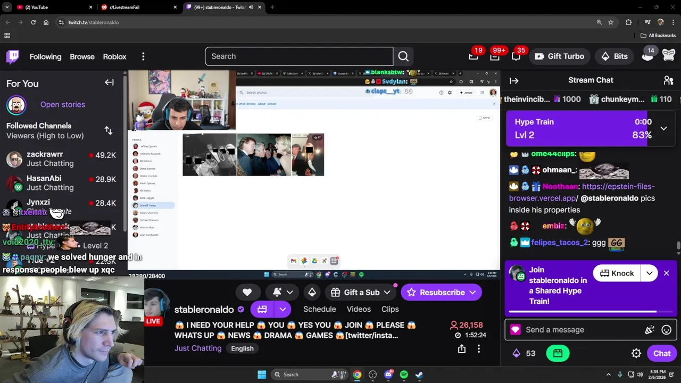Click the heart follow button under stream

247,292
